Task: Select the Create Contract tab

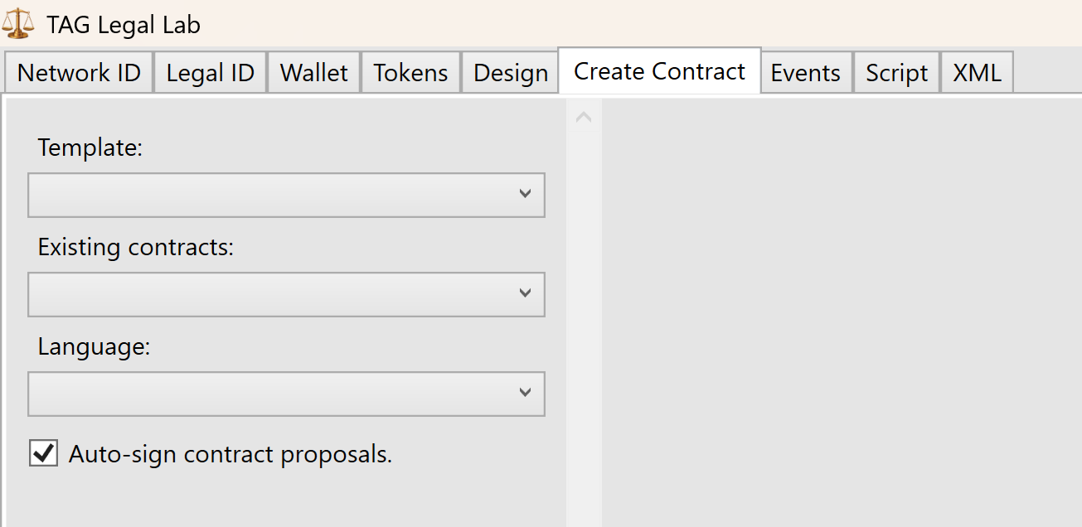Action: [658, 71]
